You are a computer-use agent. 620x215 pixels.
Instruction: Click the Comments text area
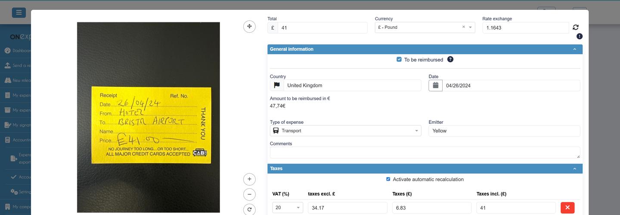pyautogui.click(x=425, y=153)
